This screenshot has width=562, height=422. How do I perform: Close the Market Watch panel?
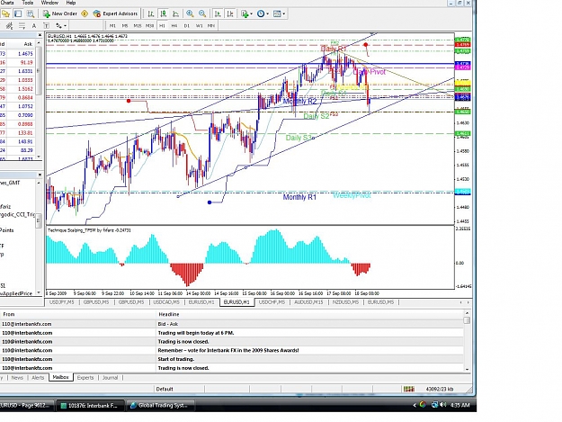click(40, 35)
